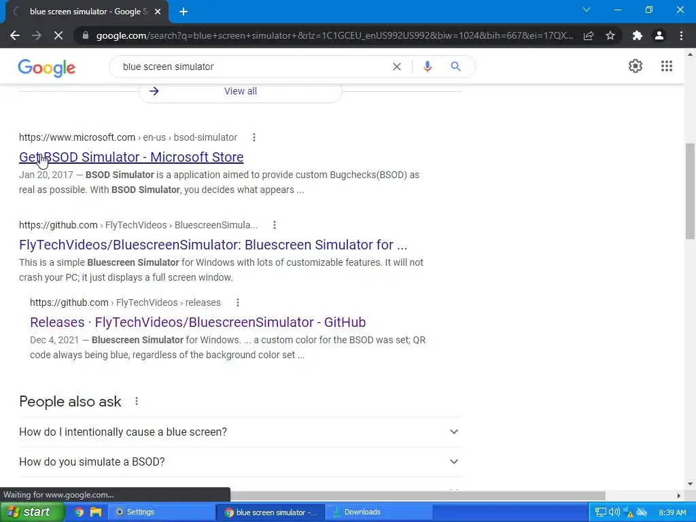Image resolution: width=696 pixels, height=522 pixels.
Task: Click the vertical scrollbar thumb
Action: click(x=690, y=191)
